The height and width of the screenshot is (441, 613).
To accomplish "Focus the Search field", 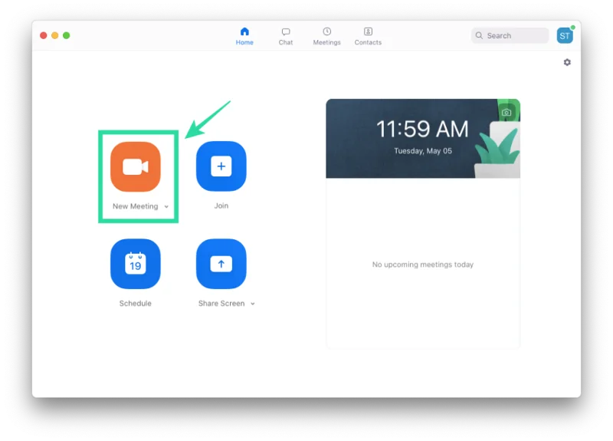I will coord(510,35).
